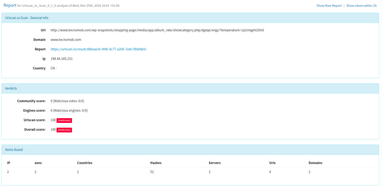Click the Report title heading

point(10,5)
